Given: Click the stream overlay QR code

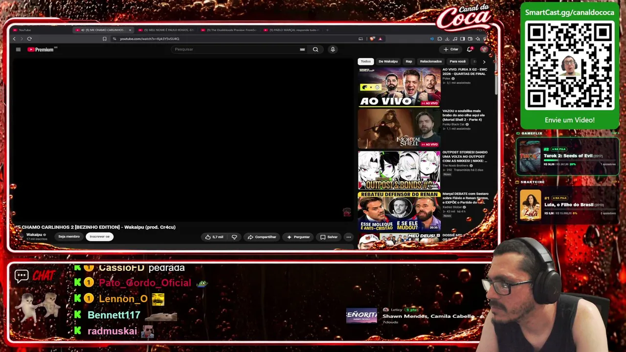Looking at the screenshot, I should pyautogui.click(x=570, y=66).
